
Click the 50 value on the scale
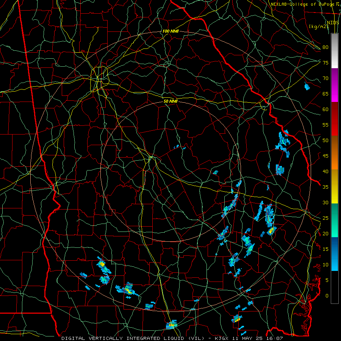325,141
